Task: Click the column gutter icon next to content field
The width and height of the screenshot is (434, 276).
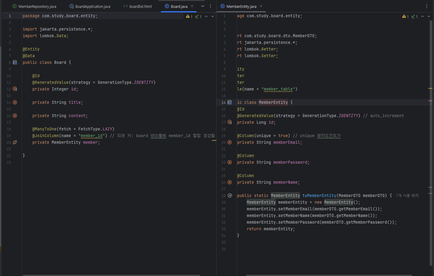Action: click(15, 116)
